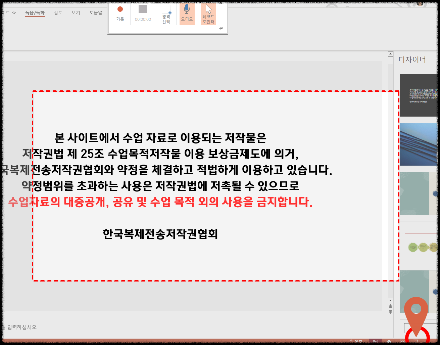Close the recording toolbar

coord(221,3)
